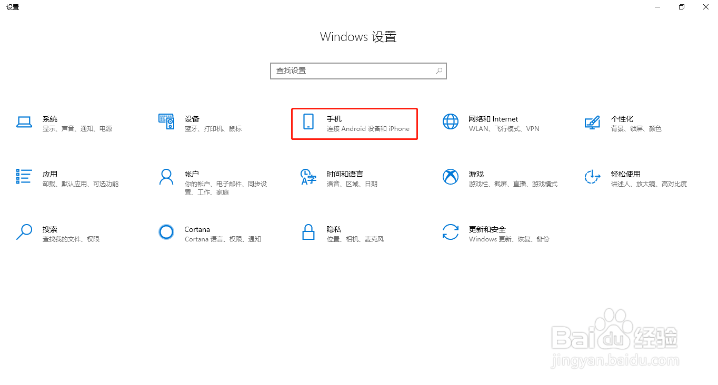Click description 连接 Android 设备和 iPhone
The width and height of the screenshot is (718, 385).
click(368, 129)
